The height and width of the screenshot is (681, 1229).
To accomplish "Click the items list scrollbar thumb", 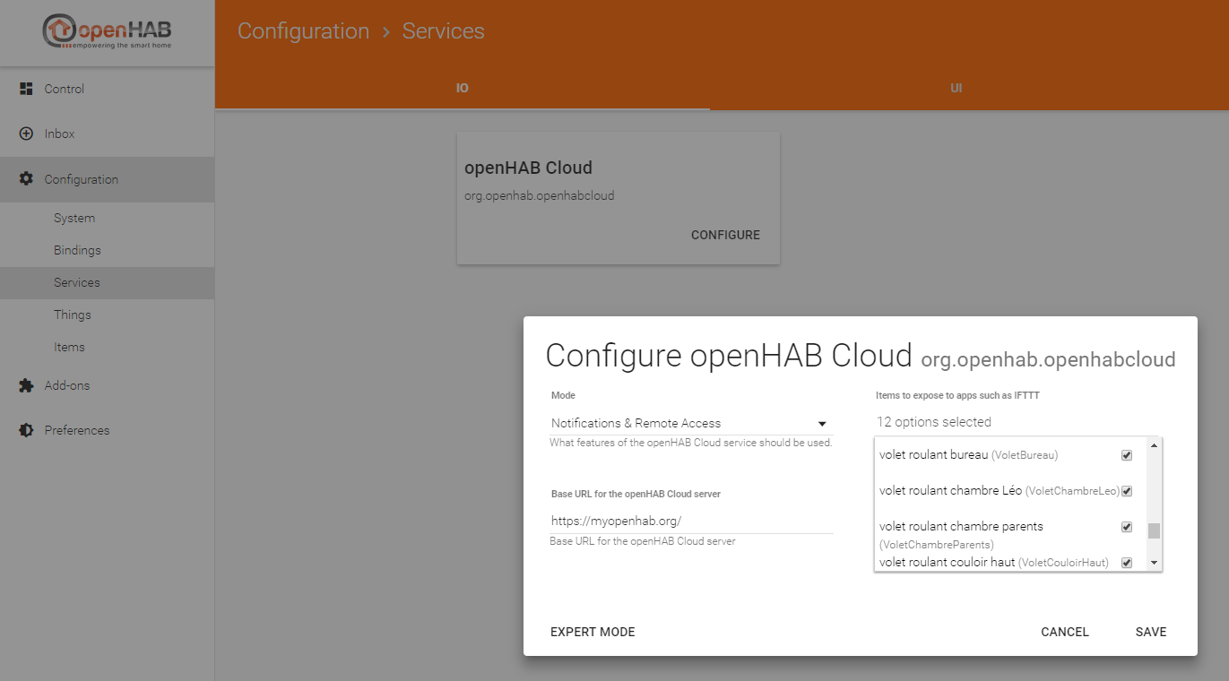I will 1154,530.
